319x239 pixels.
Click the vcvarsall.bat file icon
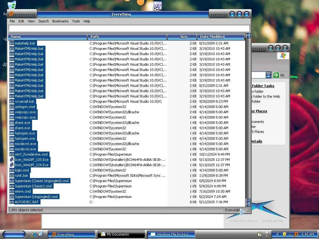12,101
